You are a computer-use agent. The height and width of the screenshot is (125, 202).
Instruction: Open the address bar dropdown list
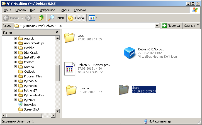157,26
